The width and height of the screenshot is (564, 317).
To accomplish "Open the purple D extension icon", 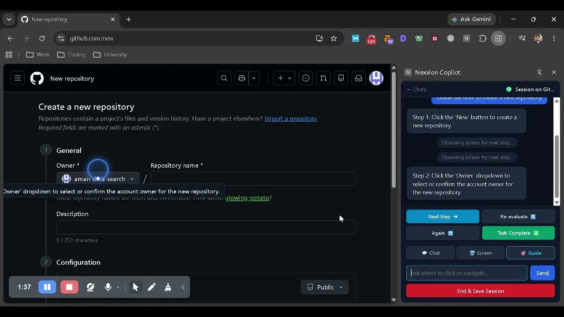I will click(403, 38).
